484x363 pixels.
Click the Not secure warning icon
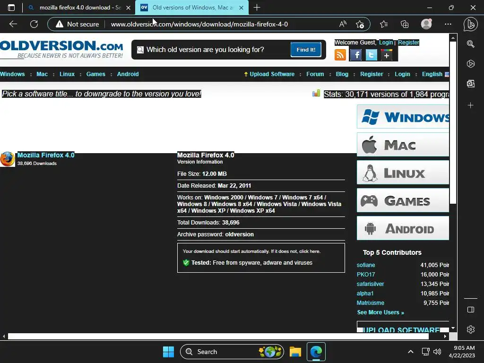coord(59,24)
